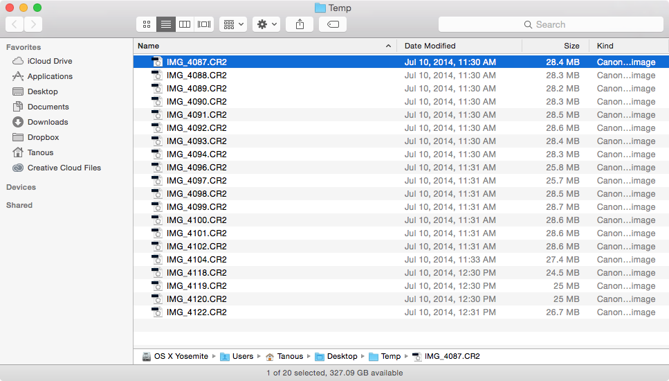
Task: Select file icon of IMG_4088.CR2
Action: pos(157,76)
